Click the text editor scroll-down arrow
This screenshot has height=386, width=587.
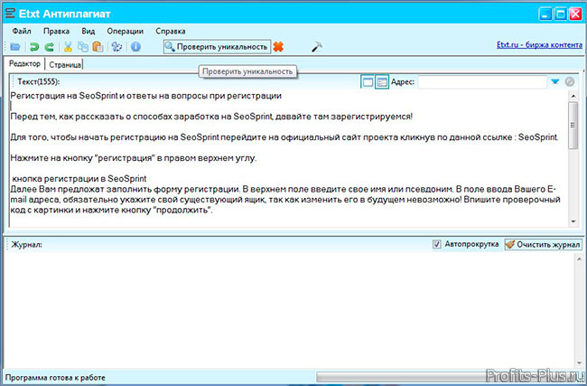[x=573, y=221]
